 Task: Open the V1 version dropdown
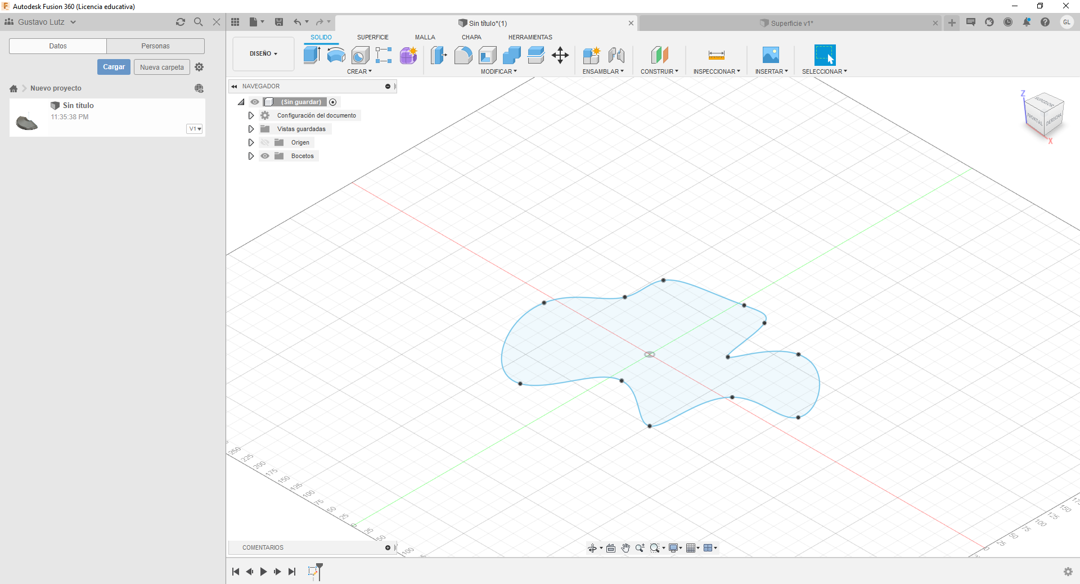(x=195, y=129)
